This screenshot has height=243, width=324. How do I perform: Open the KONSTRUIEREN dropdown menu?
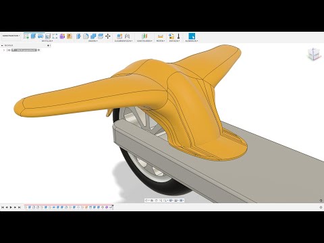pyautogui.click(x=144, y=41)
